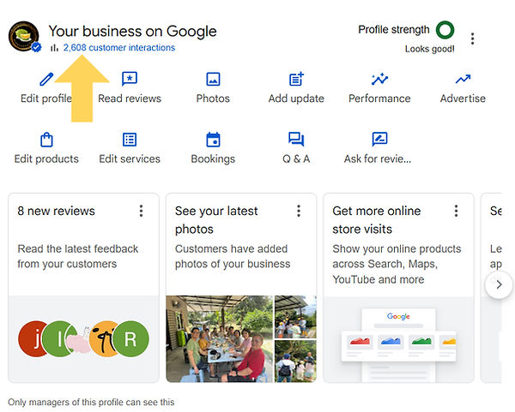
Task: Click the Add update icon
Action: [296, 79]
